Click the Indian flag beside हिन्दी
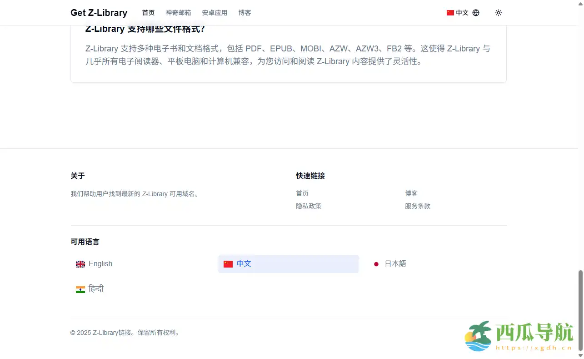Screen dimensions: 584x359 coord(80,289)
